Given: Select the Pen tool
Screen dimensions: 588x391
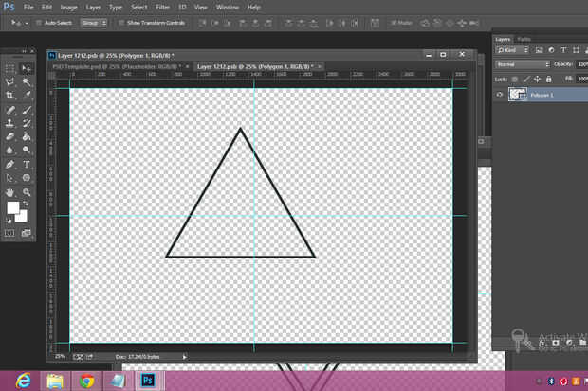Looking at the screenshot, I should coord(9,164).
